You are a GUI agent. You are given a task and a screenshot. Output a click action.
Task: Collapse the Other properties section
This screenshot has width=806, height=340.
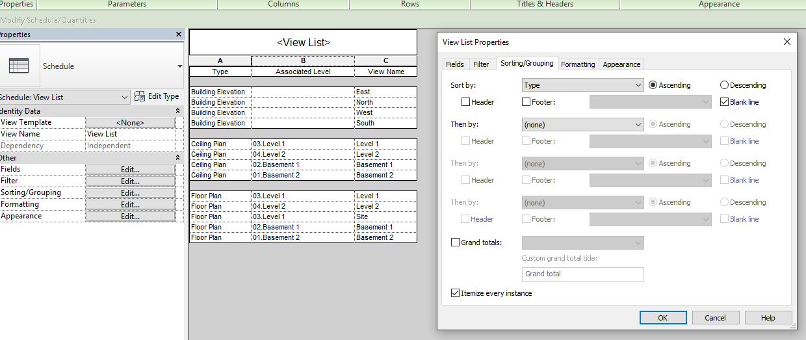[177, 158]
